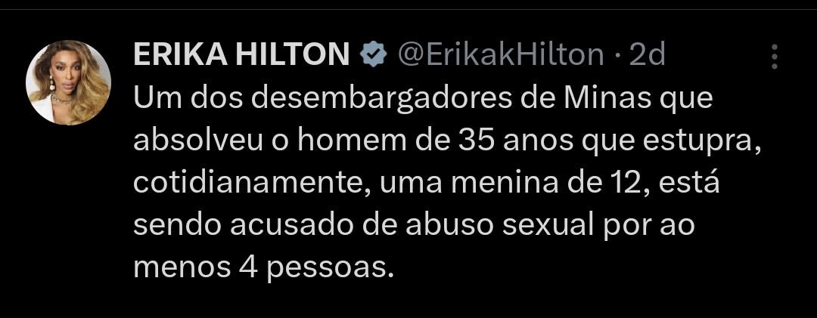This screenshot has width=817, height=318.
Task: Click the word "sendo" starting the fourth line
Action: point(177,226)
